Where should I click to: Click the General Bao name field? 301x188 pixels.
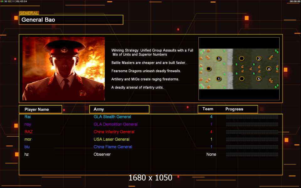click(x=71, y=20)
